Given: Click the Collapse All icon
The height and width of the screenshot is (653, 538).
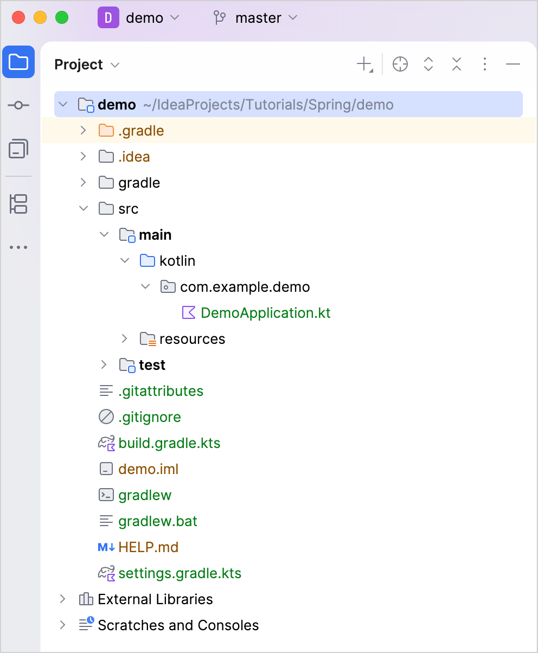Looking at the screenshot, I should [x=457, y=65].
